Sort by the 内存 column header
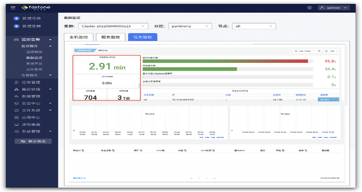The height and width of the screenshot is (192, 362). click(x=182, y=151)
